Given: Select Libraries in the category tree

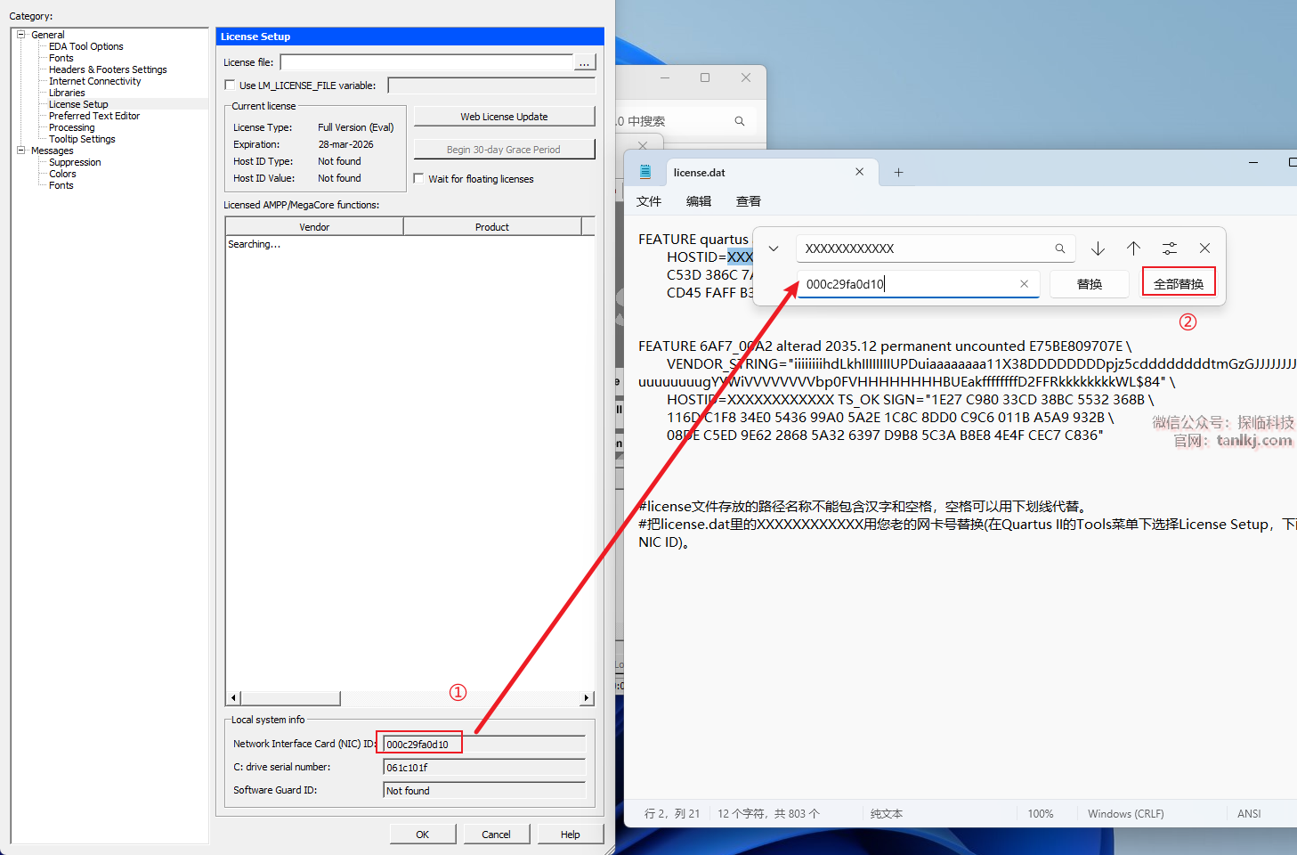Looking at the screenshot, I should 67,93.
